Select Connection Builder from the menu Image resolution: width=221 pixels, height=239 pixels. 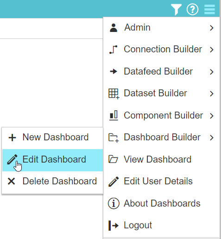161,50
